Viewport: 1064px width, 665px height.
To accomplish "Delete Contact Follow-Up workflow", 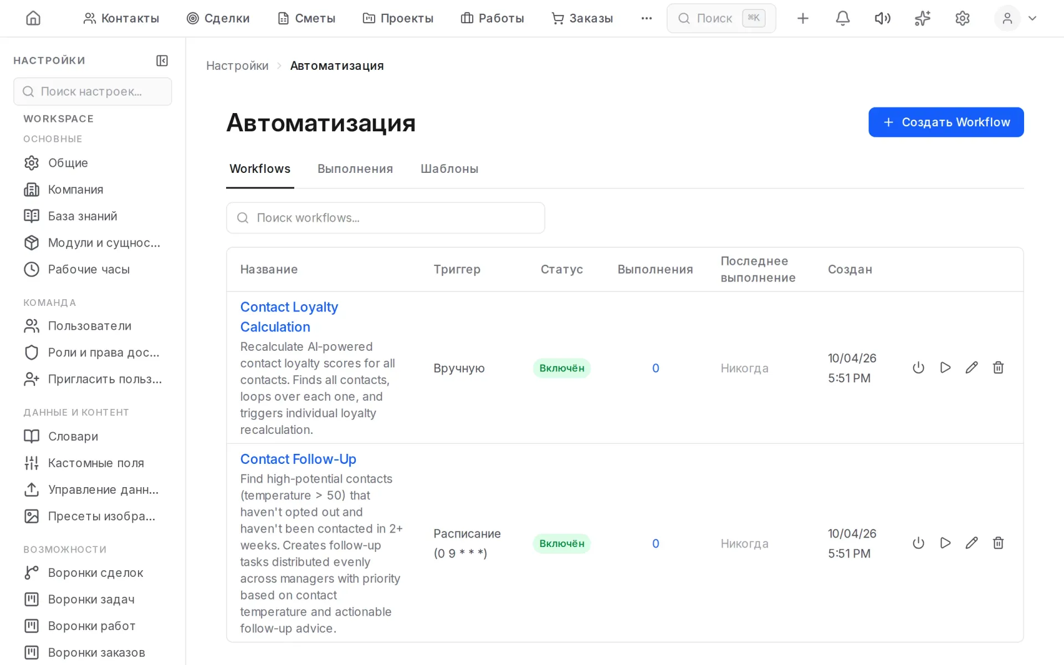I will pos(998,543).
